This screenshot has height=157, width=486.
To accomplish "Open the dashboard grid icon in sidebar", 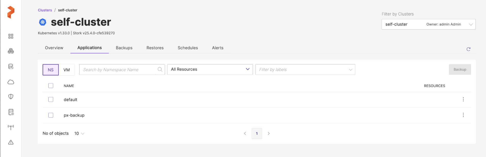I will 11,36.
